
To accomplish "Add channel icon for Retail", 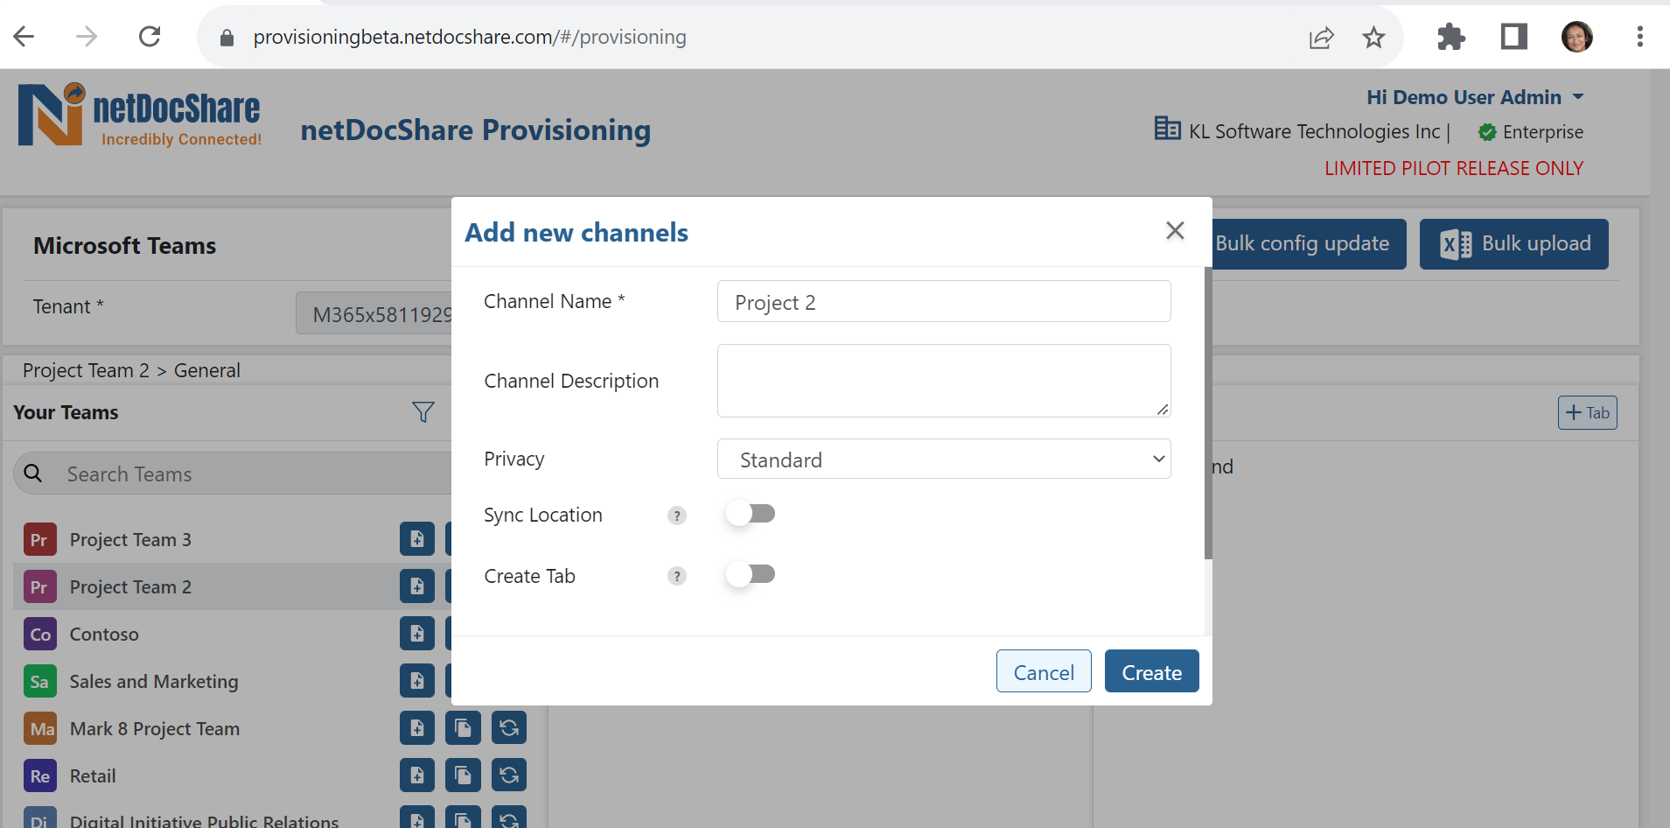I will click(417, 775).
